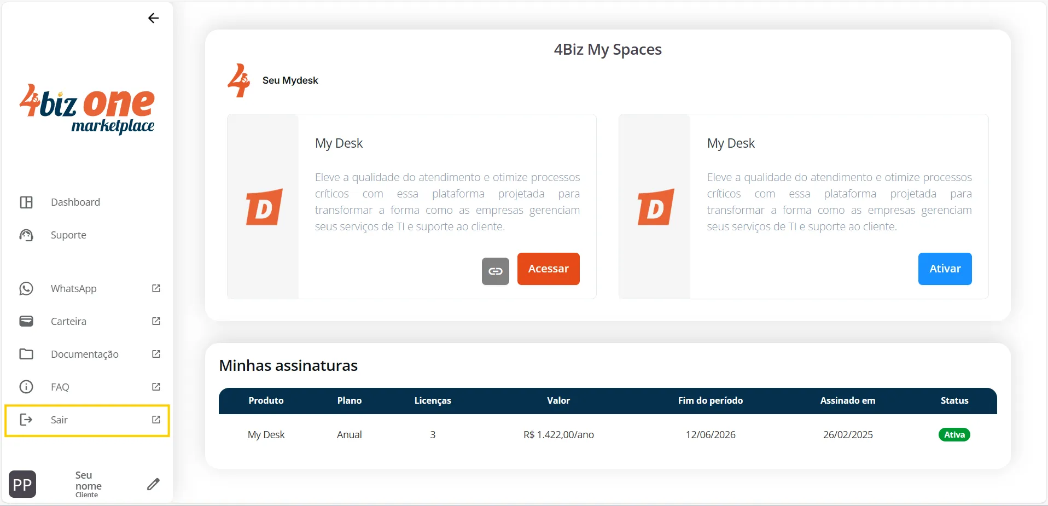
Task: Open the WhatsApp menu item
Action: tap(74, 288)
